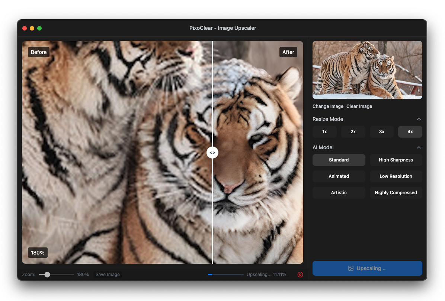Image resolution: width=445 pixels, height=301 pixels.
Task: Collapse the Resize Mode section
Action: pos(419,119)
